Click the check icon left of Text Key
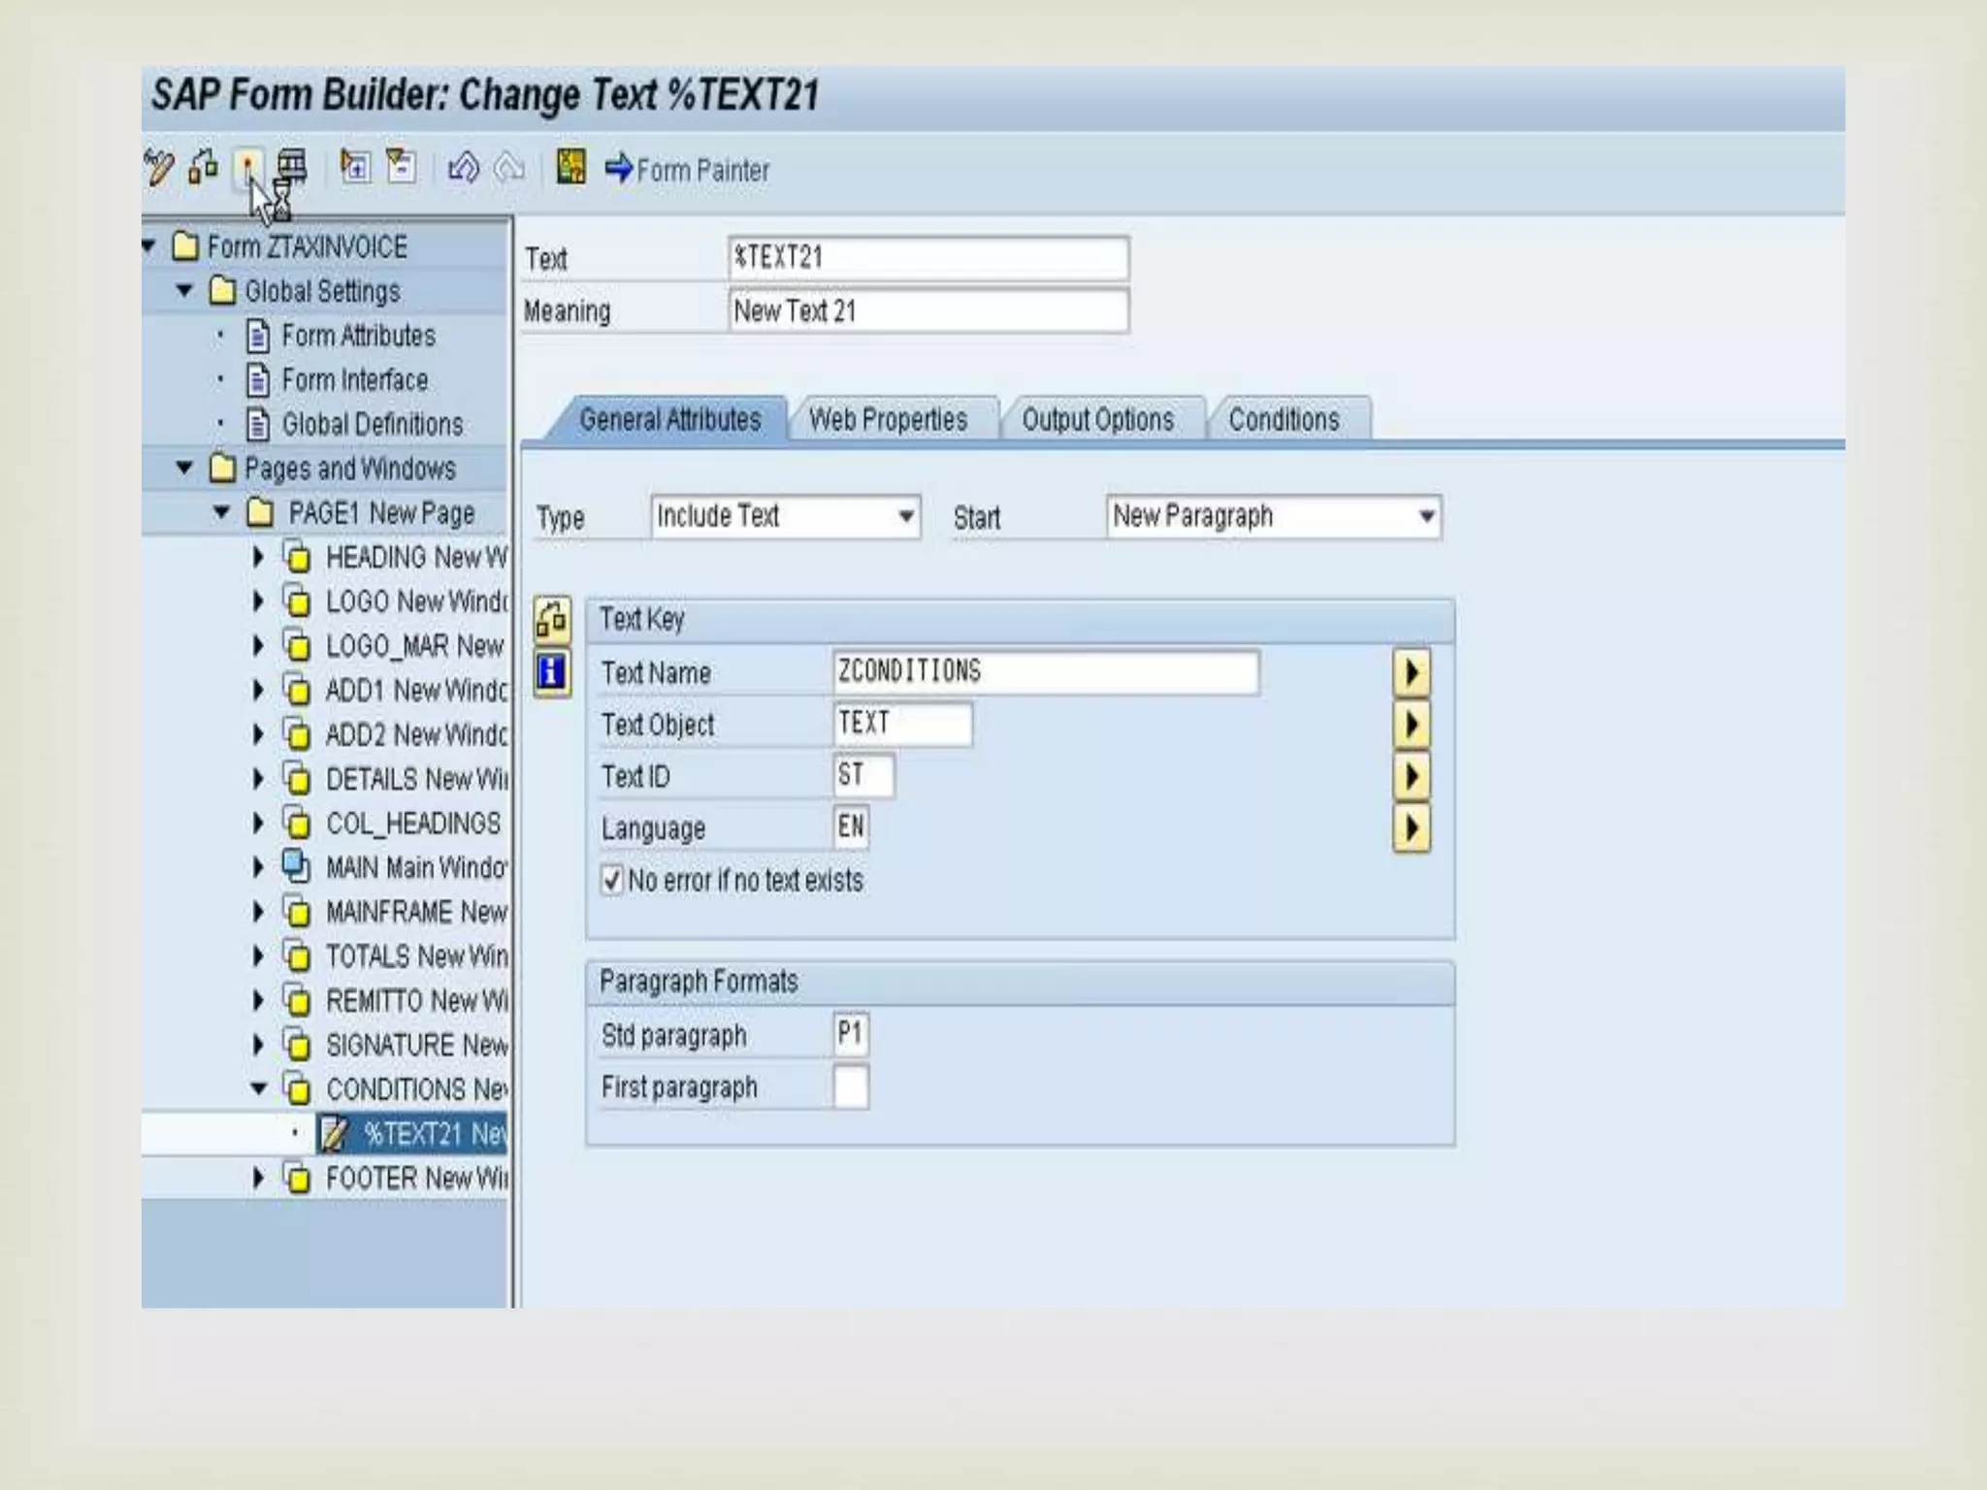This screenshot has width=1987, height=1490. point(551,620)
